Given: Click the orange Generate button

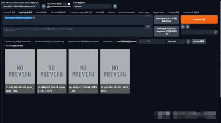Looking at the screenshot, I should pos(199,20).
